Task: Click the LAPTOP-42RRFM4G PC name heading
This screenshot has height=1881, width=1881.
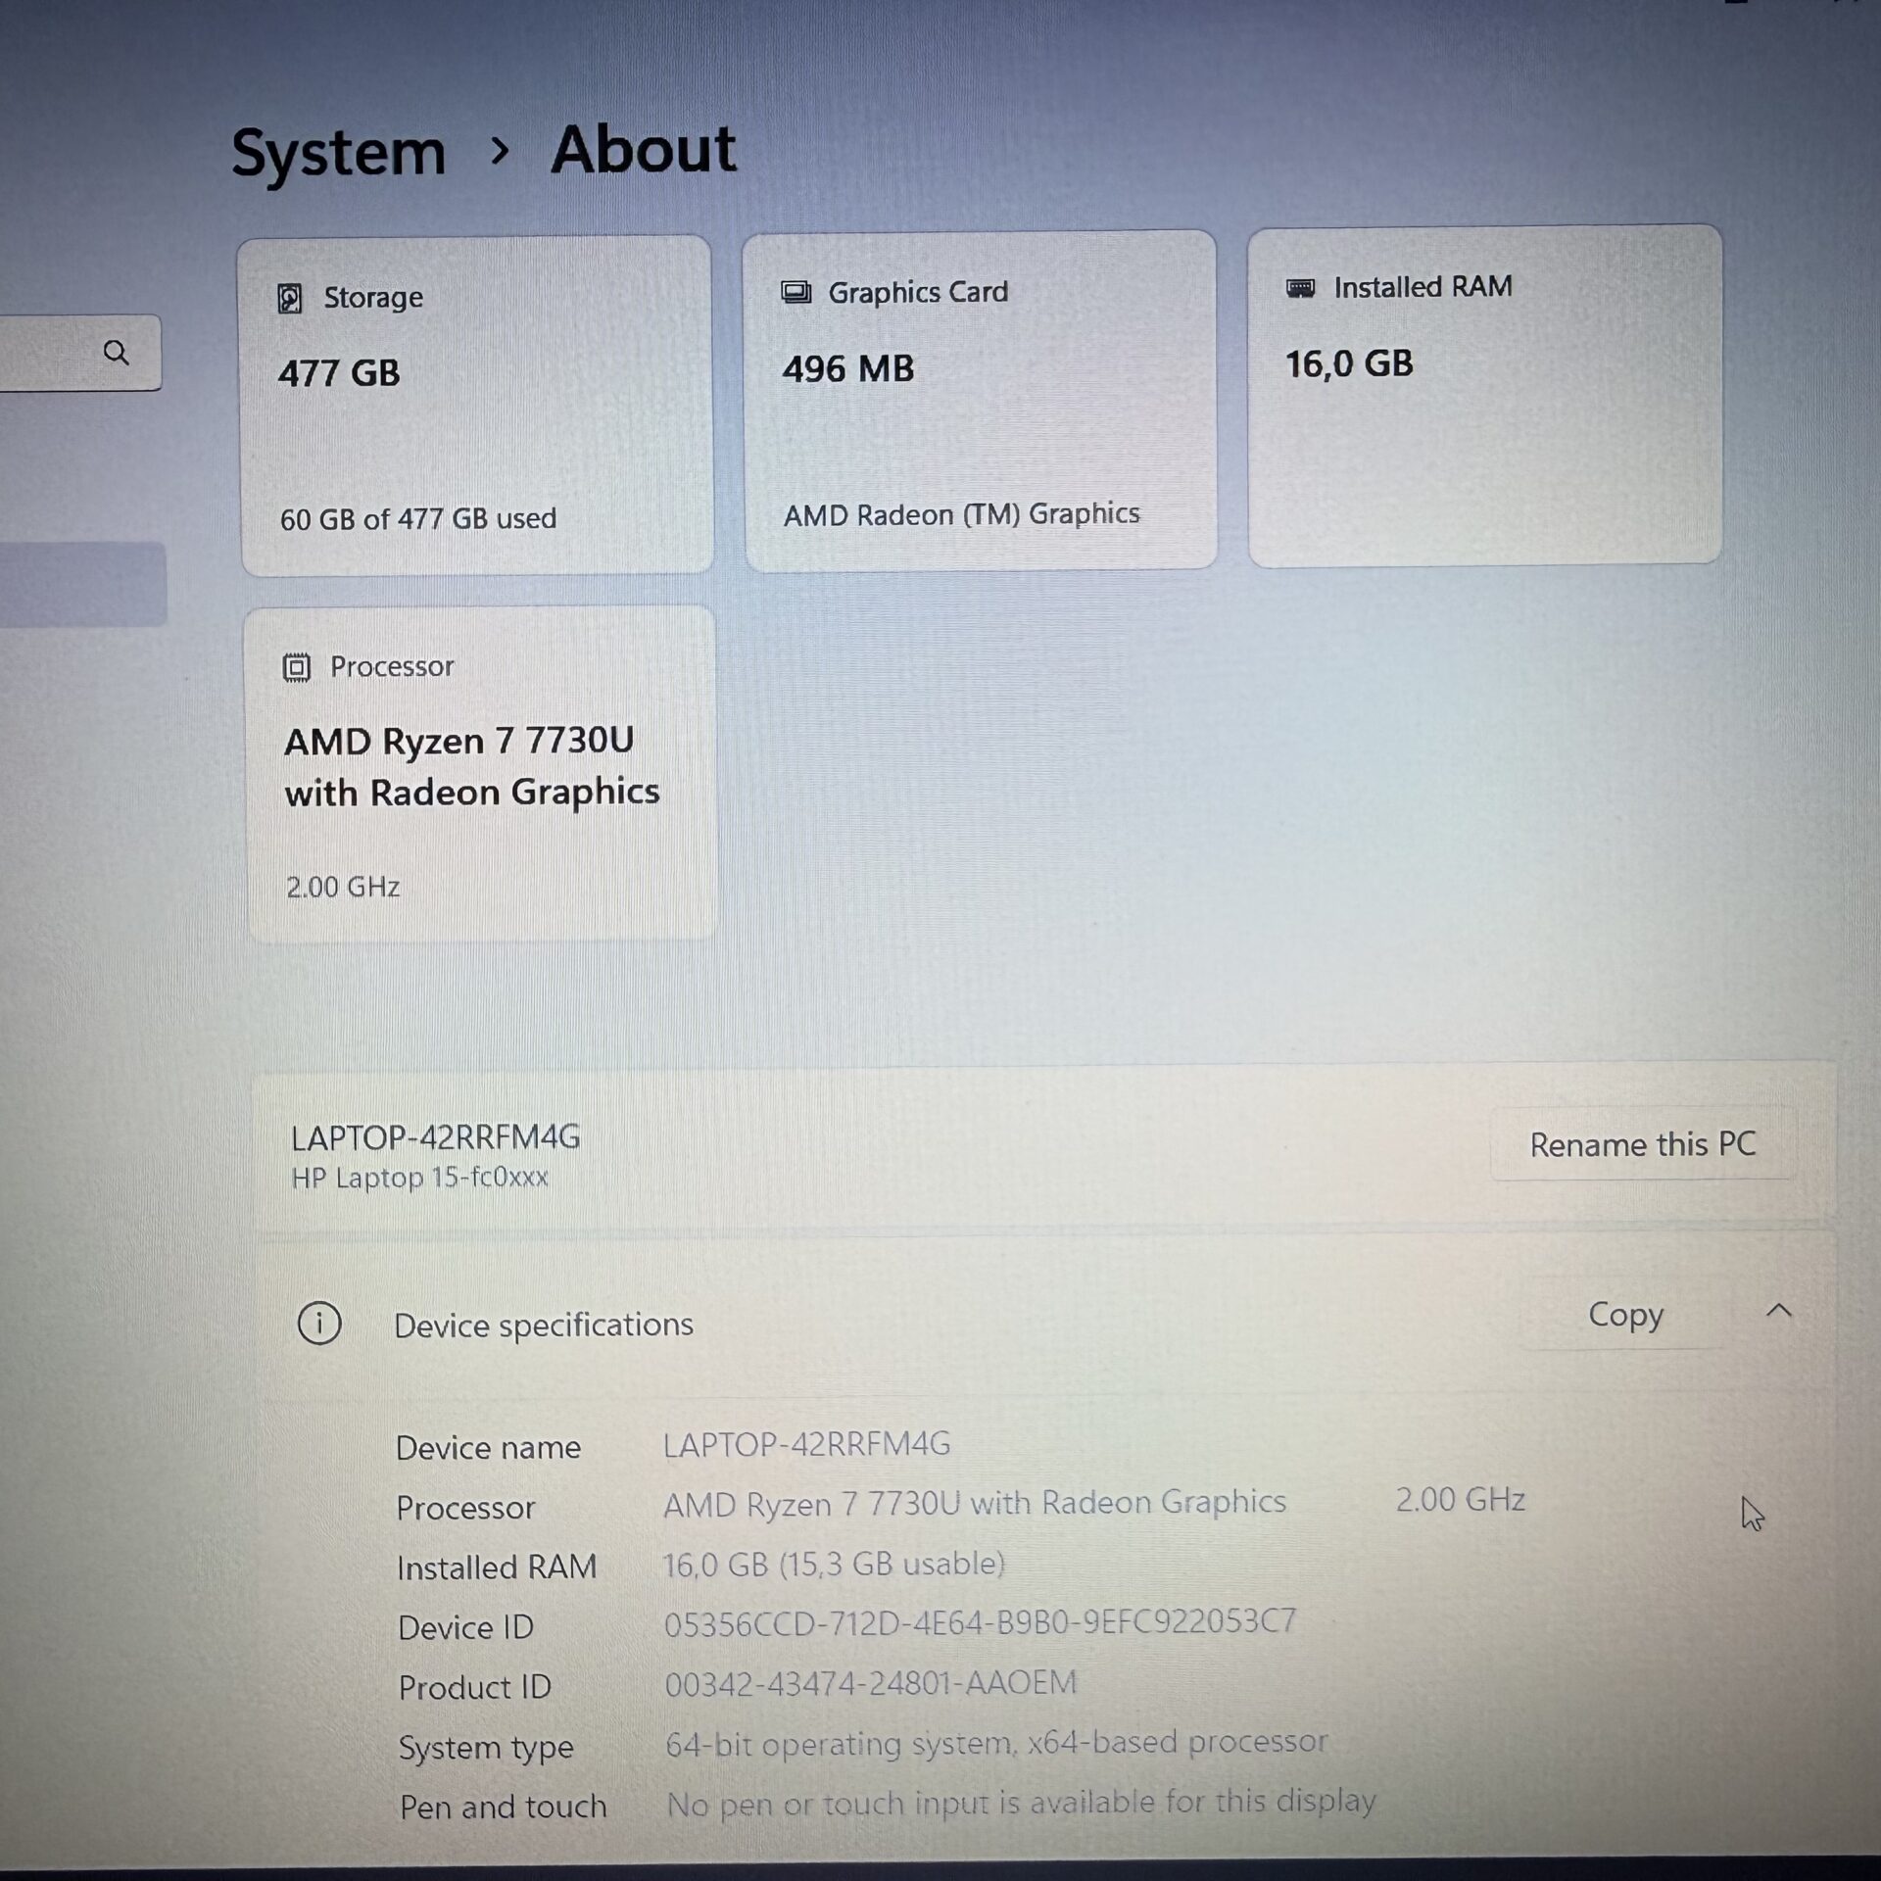Action: pos(435,1137)
